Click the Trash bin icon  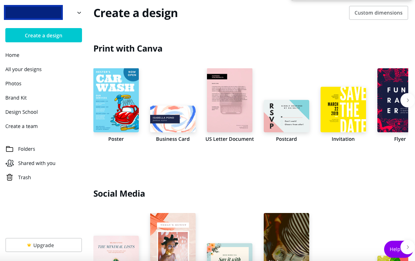10,177
